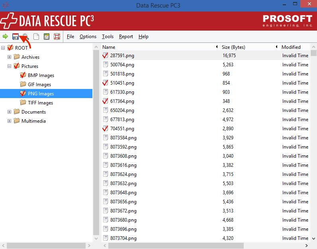Viewport: 317px width, 249px height.
Task: Click the file list scroll right arrow
Action: pyautogui.click(x=307, y=245)
